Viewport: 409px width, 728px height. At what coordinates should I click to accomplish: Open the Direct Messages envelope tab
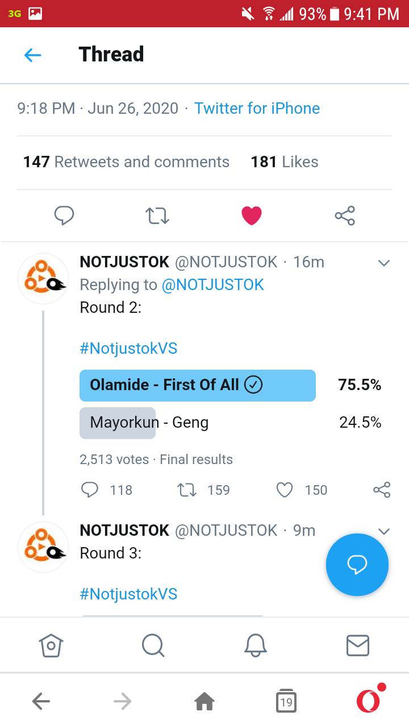(x=358, y=645)
